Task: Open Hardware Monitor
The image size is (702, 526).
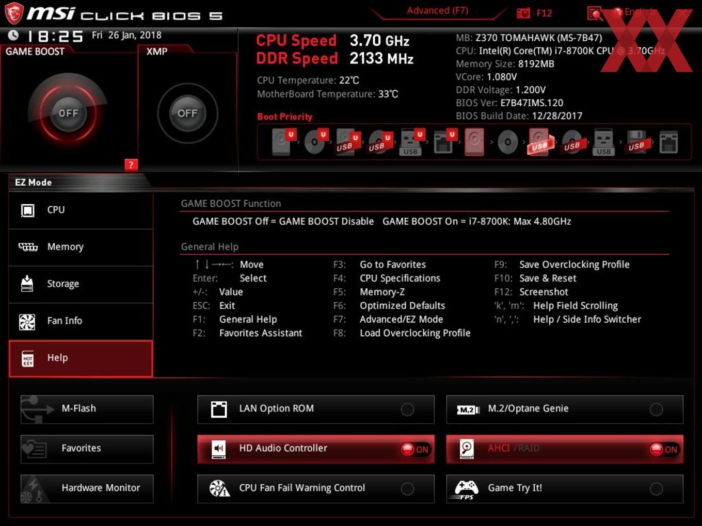Action: pos(87,489)
